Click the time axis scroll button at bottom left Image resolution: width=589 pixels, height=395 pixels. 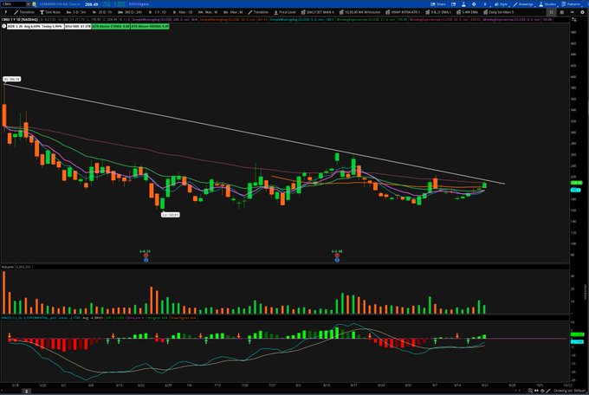[26, 392]
